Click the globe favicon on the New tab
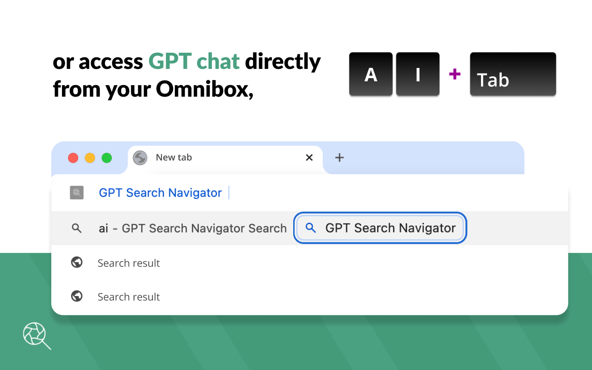The height and width of the screenshot is (370, 592). pyautogui.click(x=140, y=158)
